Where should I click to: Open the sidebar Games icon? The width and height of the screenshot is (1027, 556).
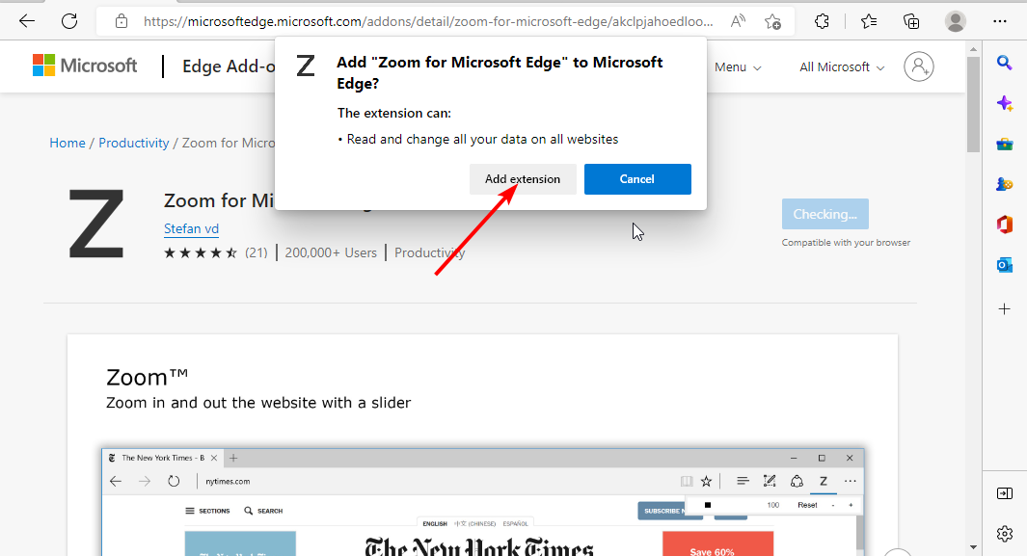tap(1005, 184)
